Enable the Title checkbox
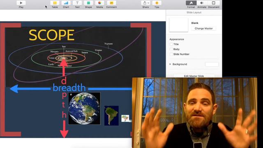This screenshot has height=148, width=263. (171, 44)
